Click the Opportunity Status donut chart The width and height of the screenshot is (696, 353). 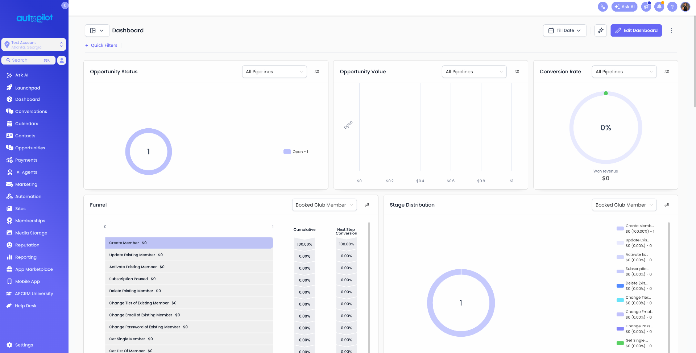pyautogui.click(x=149, y=151)
